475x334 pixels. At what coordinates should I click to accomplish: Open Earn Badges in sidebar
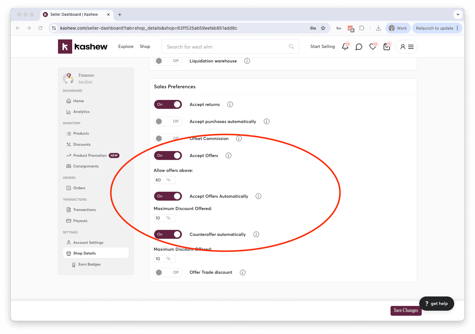86,264
